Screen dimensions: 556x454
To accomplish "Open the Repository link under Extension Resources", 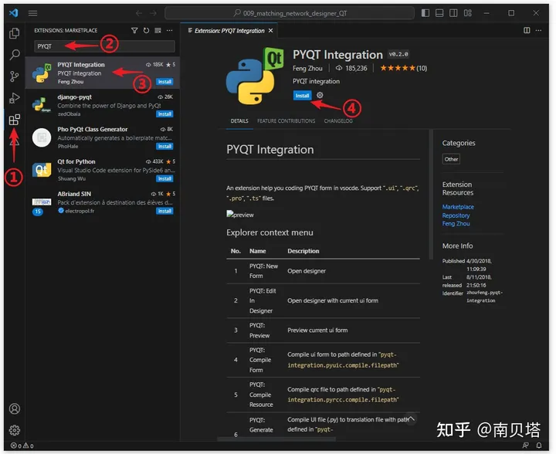I will pos(456,215).
